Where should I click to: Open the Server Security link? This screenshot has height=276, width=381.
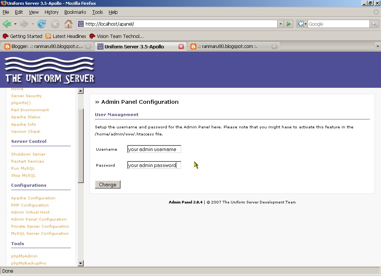[26, 96]
